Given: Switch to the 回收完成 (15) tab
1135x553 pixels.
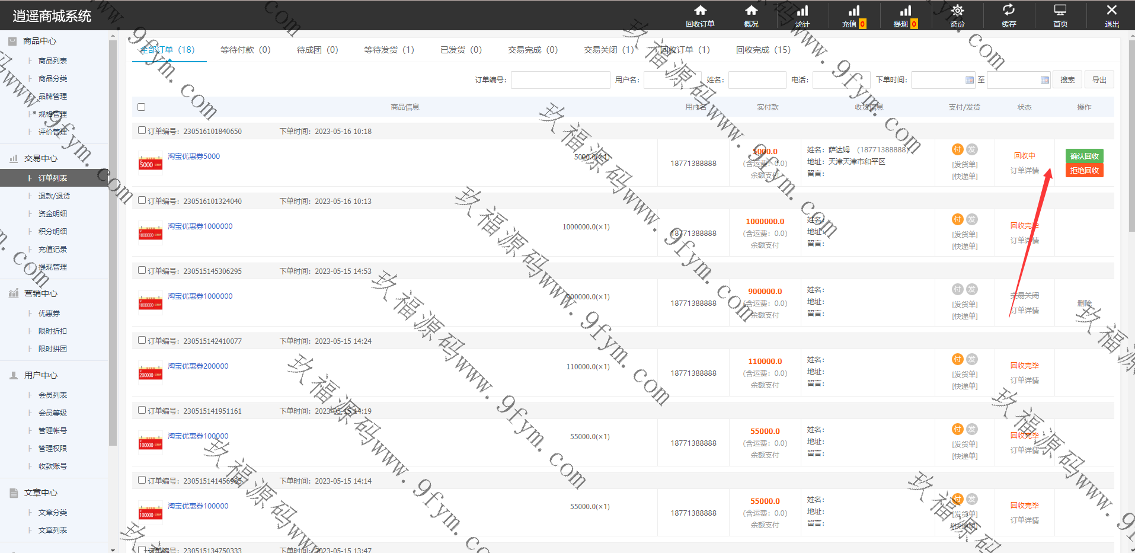Looking at the screenshot, I should tap(763, 50).
